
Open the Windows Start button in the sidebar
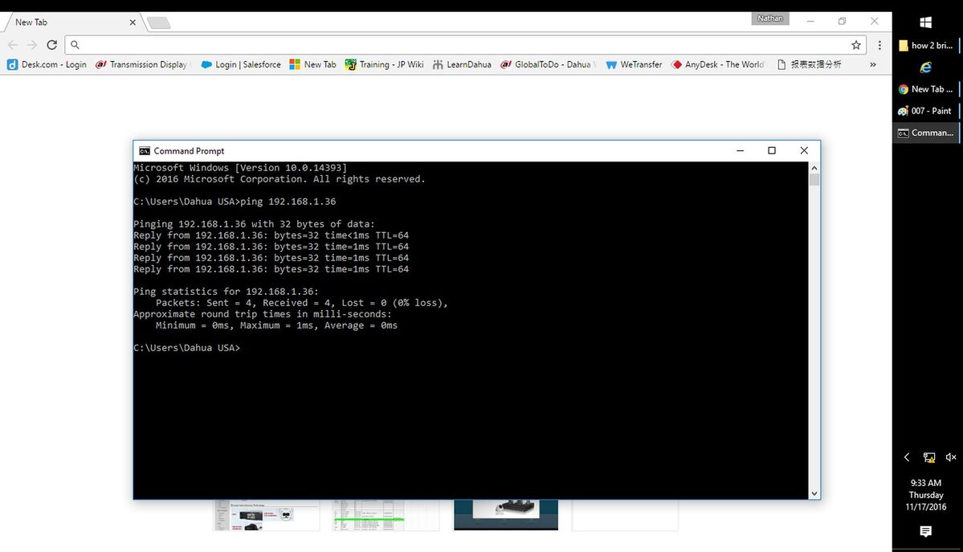point(925,22)
